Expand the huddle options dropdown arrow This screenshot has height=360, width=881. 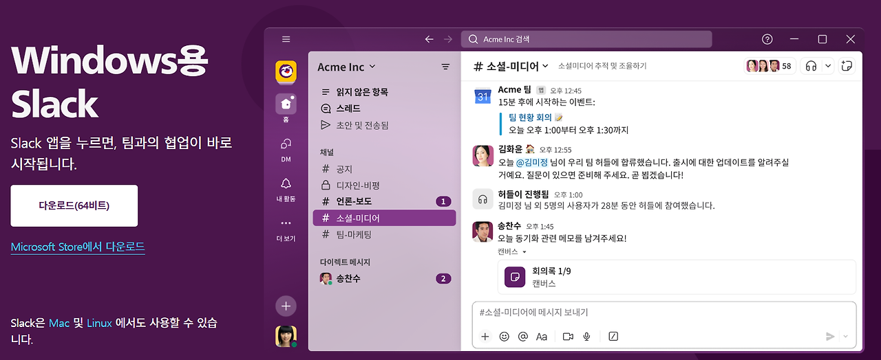[x=828, y=66]
